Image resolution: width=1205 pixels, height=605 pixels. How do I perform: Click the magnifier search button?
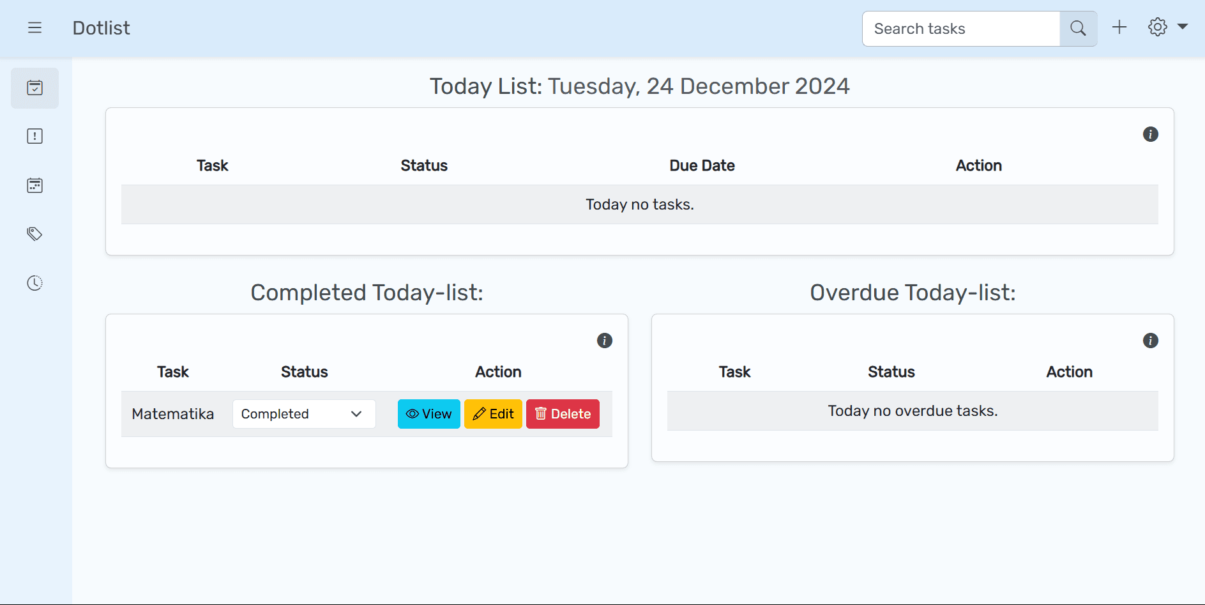click(1078, 29)
